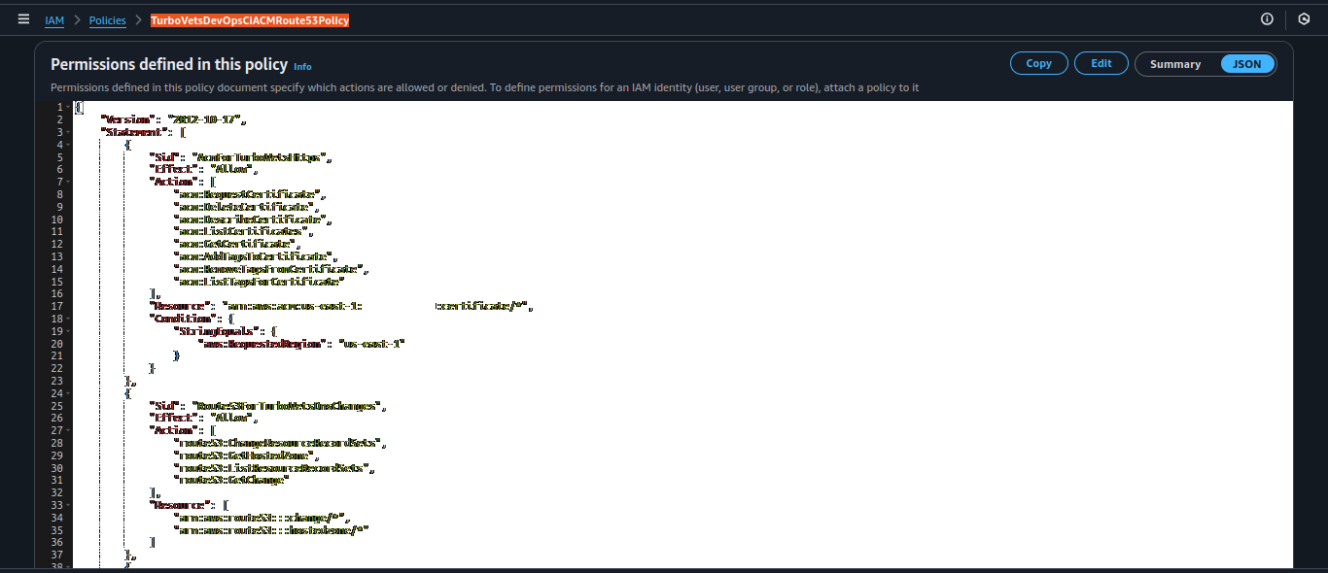
Task: Open the hexagon panel icon at top right
Action: click(x=1304, y=19)
